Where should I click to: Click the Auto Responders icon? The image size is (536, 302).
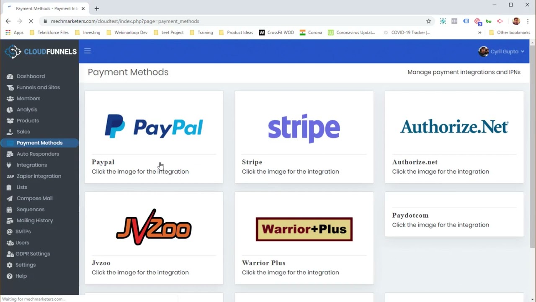coord(10,154)
